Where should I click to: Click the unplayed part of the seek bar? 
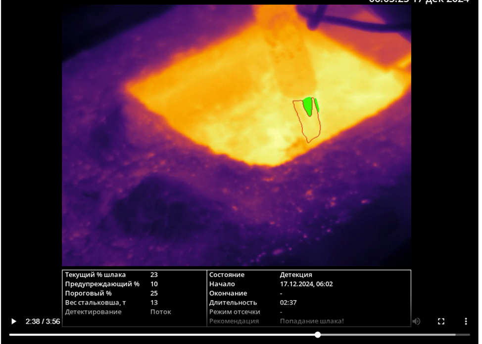[x=395, y=335]
